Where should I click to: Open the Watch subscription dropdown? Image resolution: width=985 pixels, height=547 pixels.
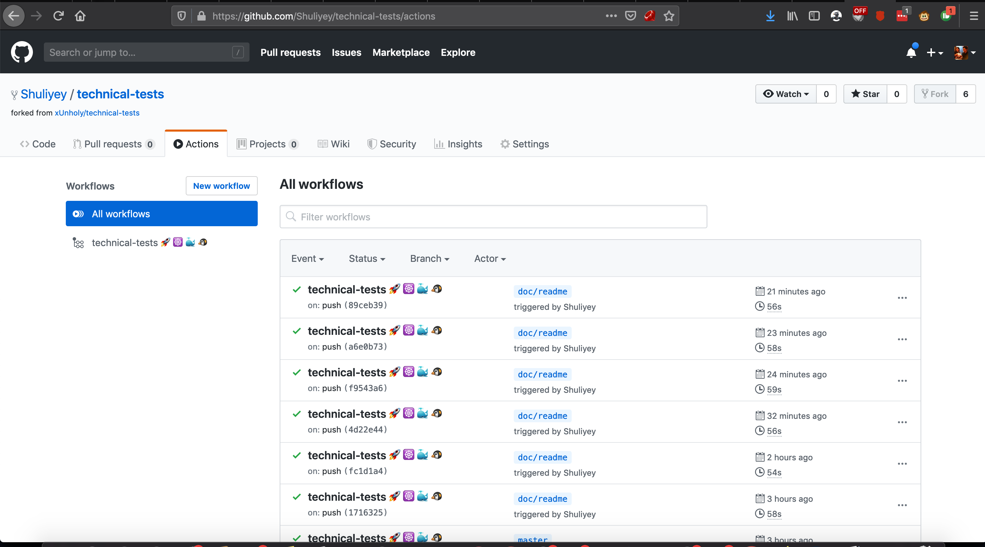coord(786,94)
